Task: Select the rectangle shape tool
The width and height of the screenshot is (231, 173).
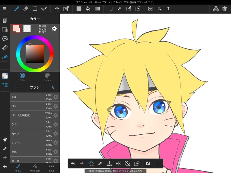Action: tap(35, 9)
